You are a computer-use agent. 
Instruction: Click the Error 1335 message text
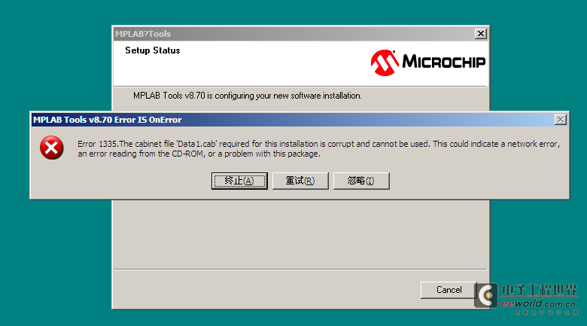[318, 149]
